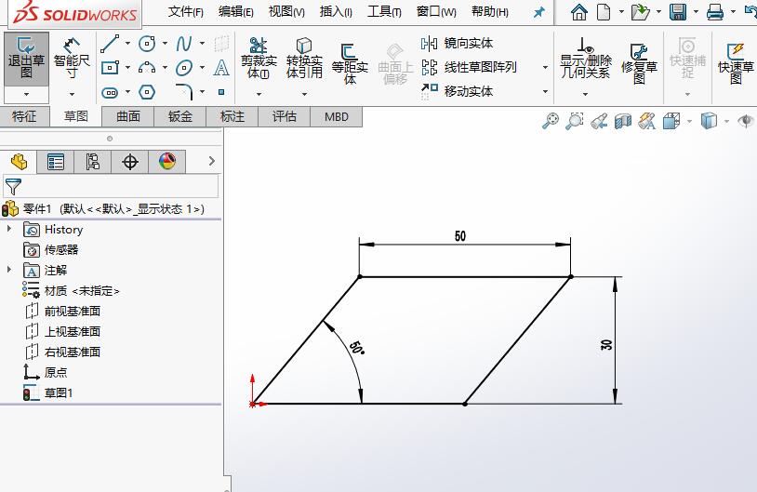757x492 pixels.
Task: Select the Line sketch tool
Action: coord(110,44)
